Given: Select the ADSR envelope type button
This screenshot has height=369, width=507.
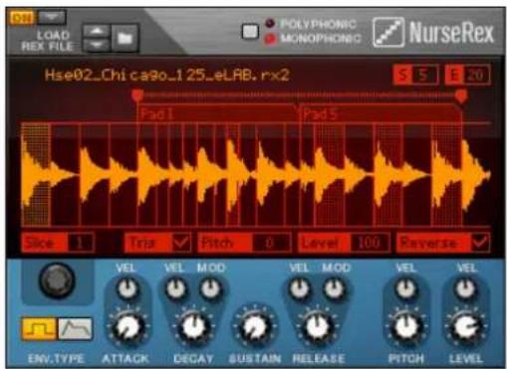Looking at the screenshot, I should [75, 328].
